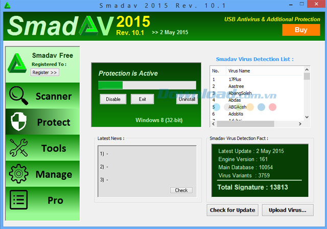Click the virus list scroll up arrow
This screenshot has width=327, height=229.
(307, 70)
